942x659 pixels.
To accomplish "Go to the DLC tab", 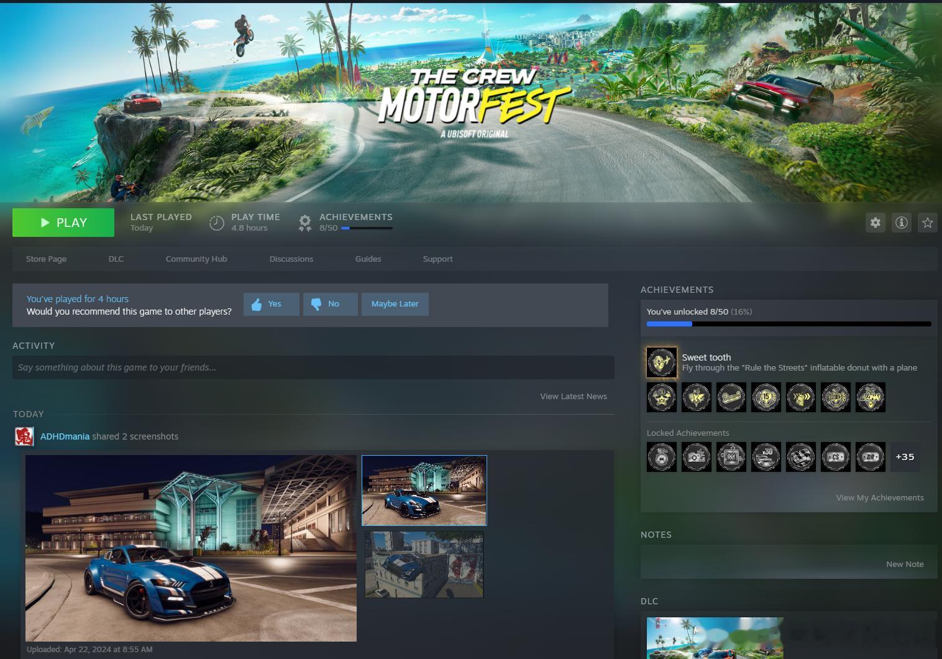I will click(x=116, y=259).
